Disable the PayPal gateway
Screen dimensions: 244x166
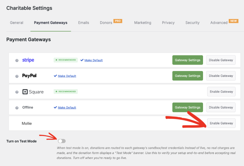[x=221, y=76]
